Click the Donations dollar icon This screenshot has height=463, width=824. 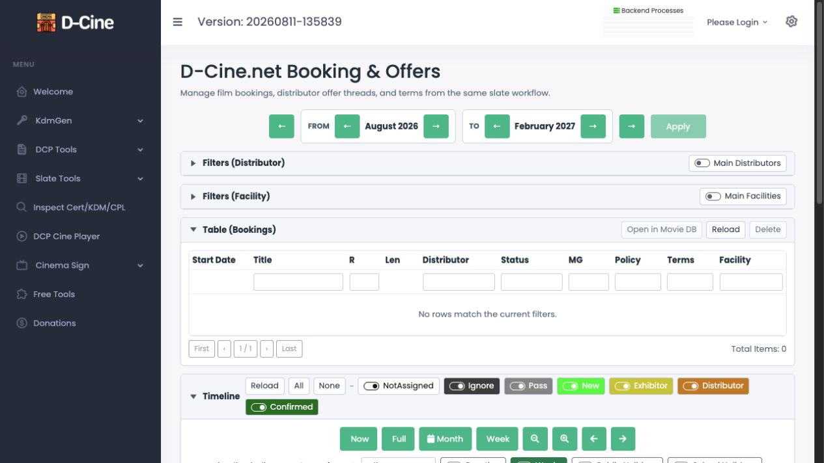tap(21, 323)
